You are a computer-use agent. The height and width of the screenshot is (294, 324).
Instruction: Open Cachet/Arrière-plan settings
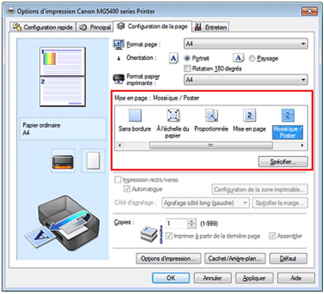tap(235, 259)
